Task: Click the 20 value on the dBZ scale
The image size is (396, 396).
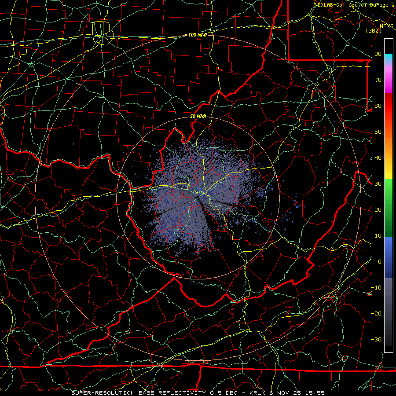Action: click(x=378, y=210)
